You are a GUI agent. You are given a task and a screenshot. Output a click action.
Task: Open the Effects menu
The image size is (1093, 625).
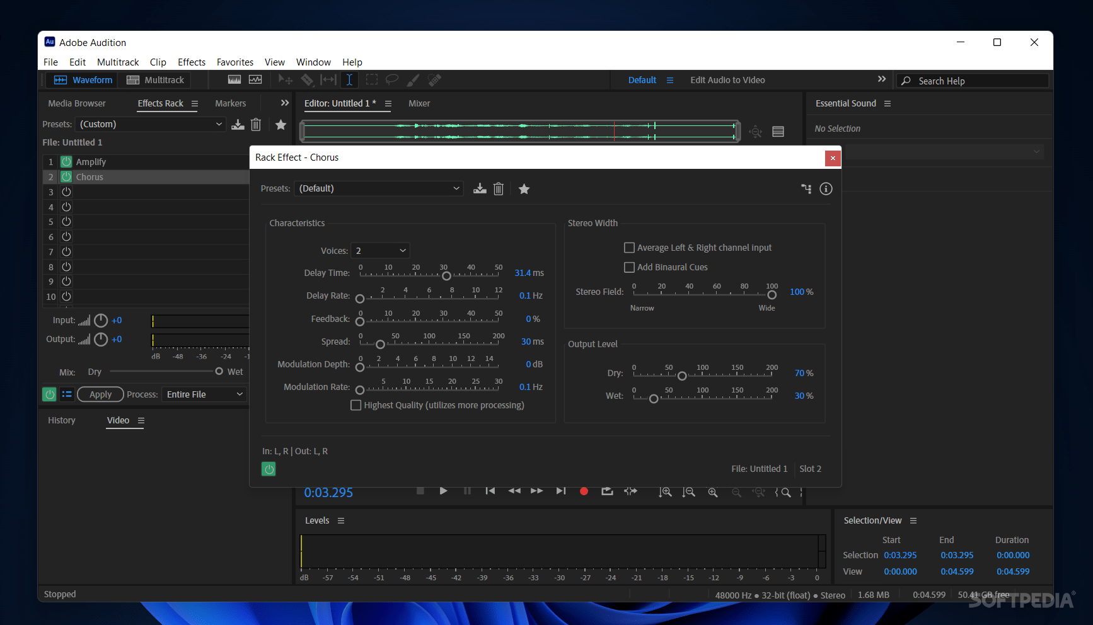[192, 62]
